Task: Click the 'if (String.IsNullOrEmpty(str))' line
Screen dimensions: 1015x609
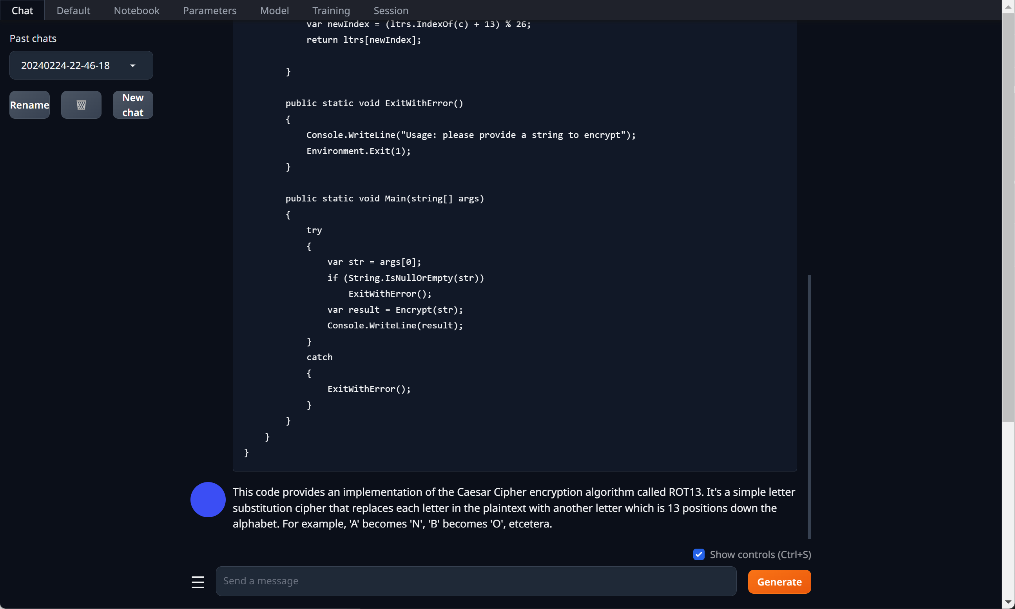Action: (405, 278)
